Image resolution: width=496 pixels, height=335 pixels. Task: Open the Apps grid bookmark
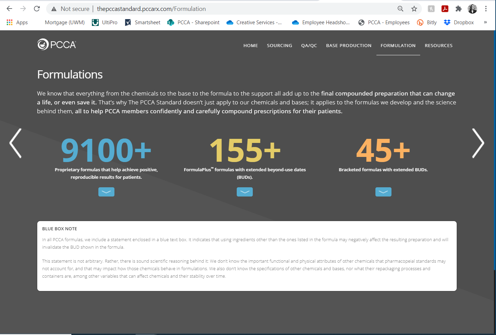pos(17,23)
